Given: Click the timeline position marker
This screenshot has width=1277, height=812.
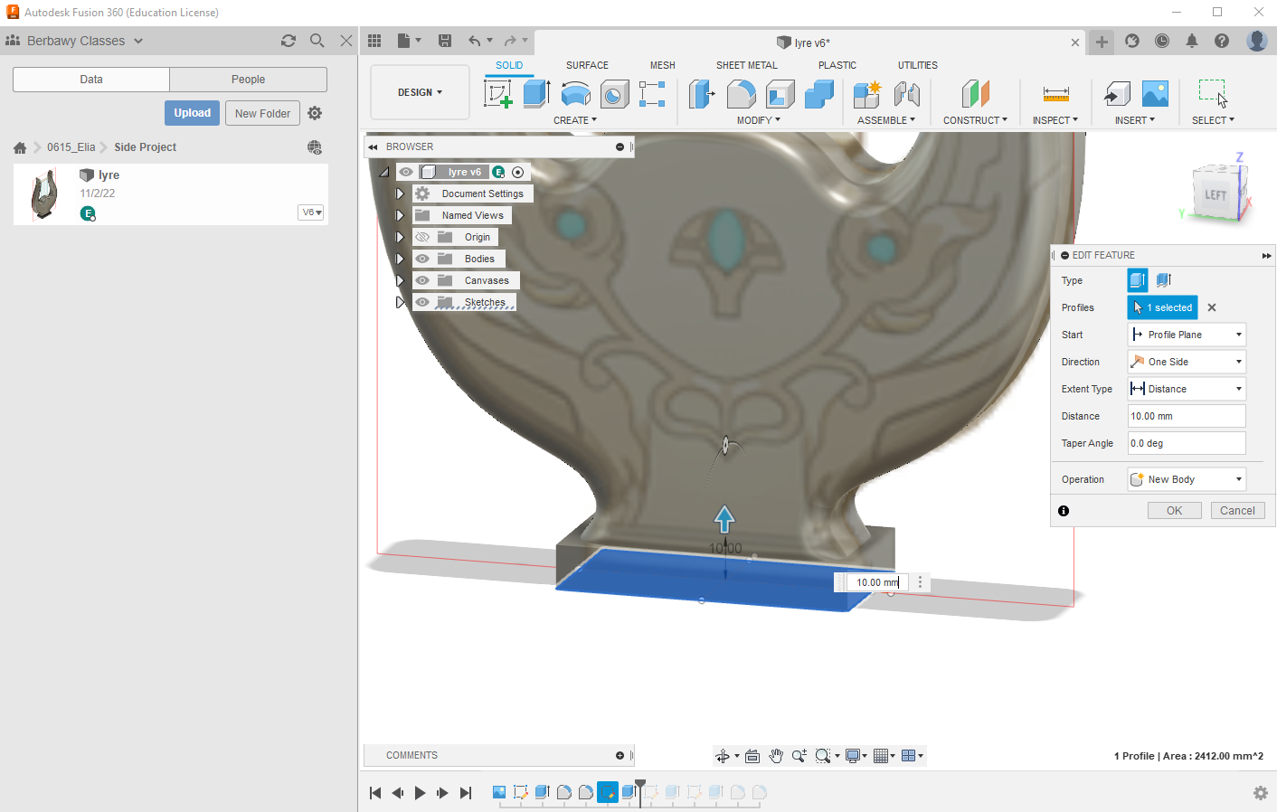Looking at the screenshot, I should click(640, 792).
